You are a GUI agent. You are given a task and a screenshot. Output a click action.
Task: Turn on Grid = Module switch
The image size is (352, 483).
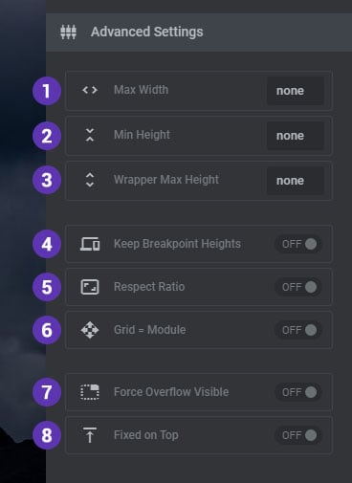[x=298, y=330]
